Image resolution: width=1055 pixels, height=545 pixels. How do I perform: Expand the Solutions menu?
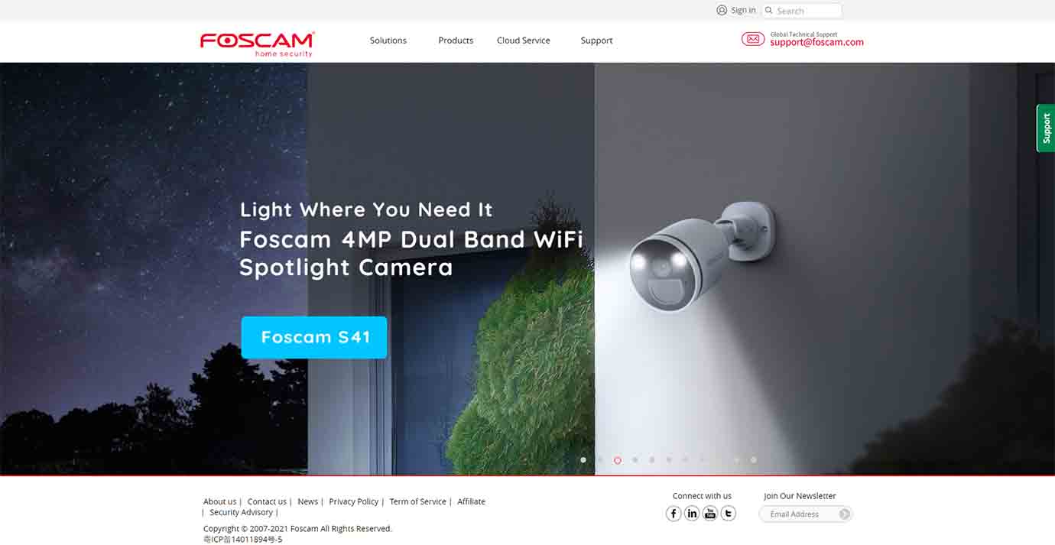tap(388, 41)
